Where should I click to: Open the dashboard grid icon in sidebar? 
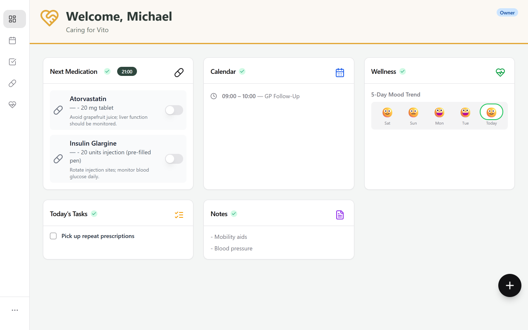(12, 19)
